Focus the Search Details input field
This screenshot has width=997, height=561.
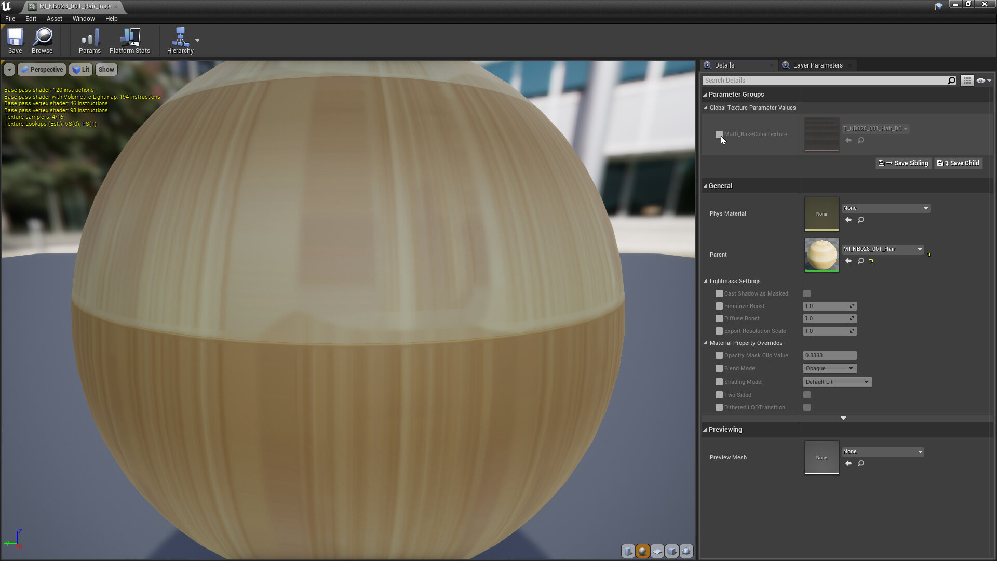click(825, 81)
